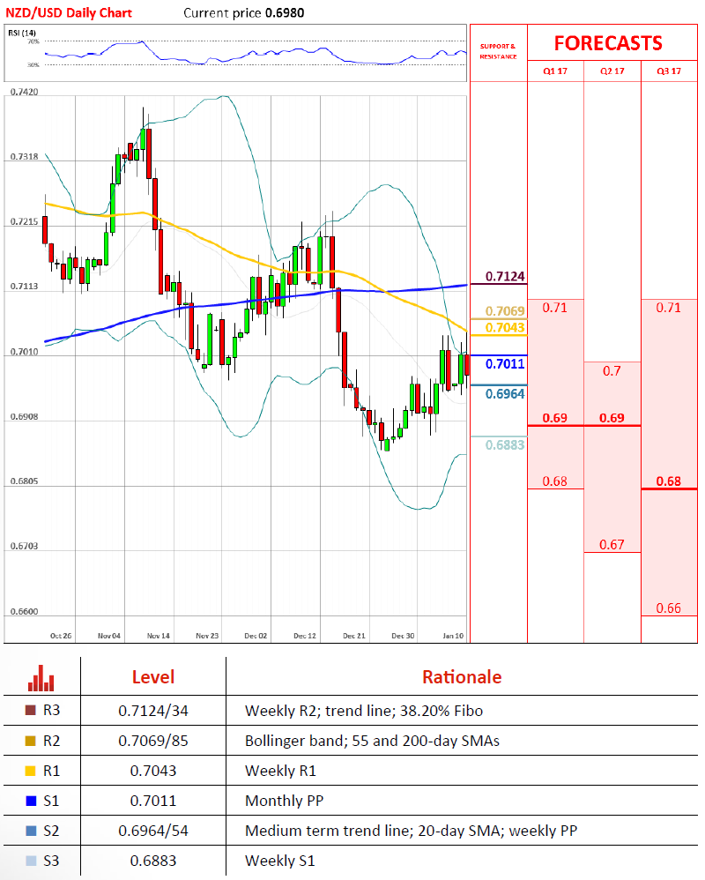The width and height of the screenshot is (705, 880).
Task: Click the Rationale column header
Action: pyautogui.click(x=462, y=677)
